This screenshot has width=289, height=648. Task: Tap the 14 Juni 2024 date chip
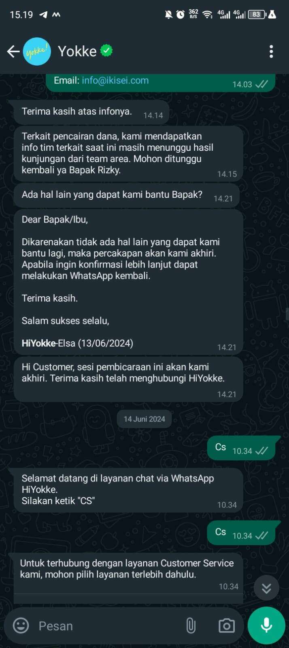click(144, 419)
